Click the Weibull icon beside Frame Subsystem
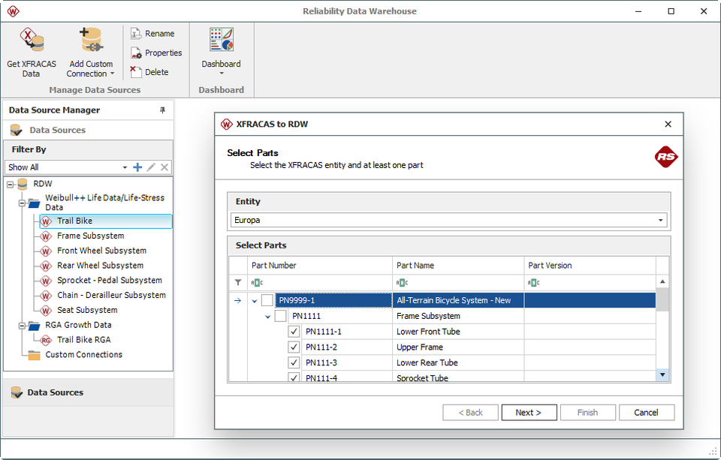 pos(46,236)
